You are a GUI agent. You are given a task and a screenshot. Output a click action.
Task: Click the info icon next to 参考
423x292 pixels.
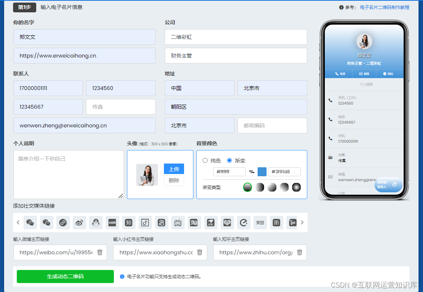click(x=341, y=7)
